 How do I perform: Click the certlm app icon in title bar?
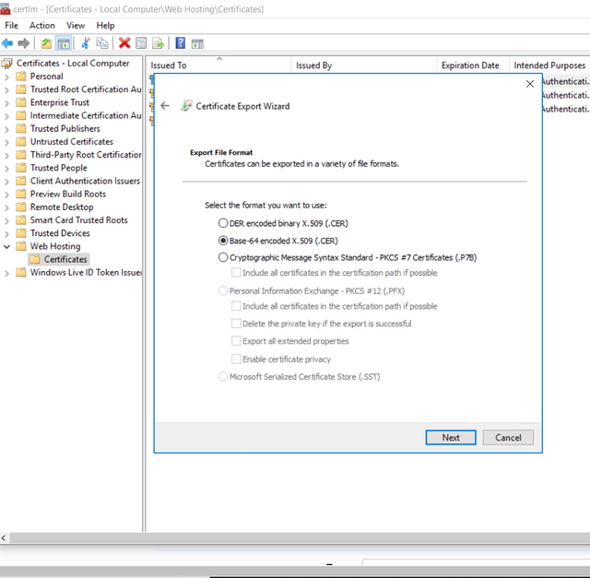click(x=5, y=8)
